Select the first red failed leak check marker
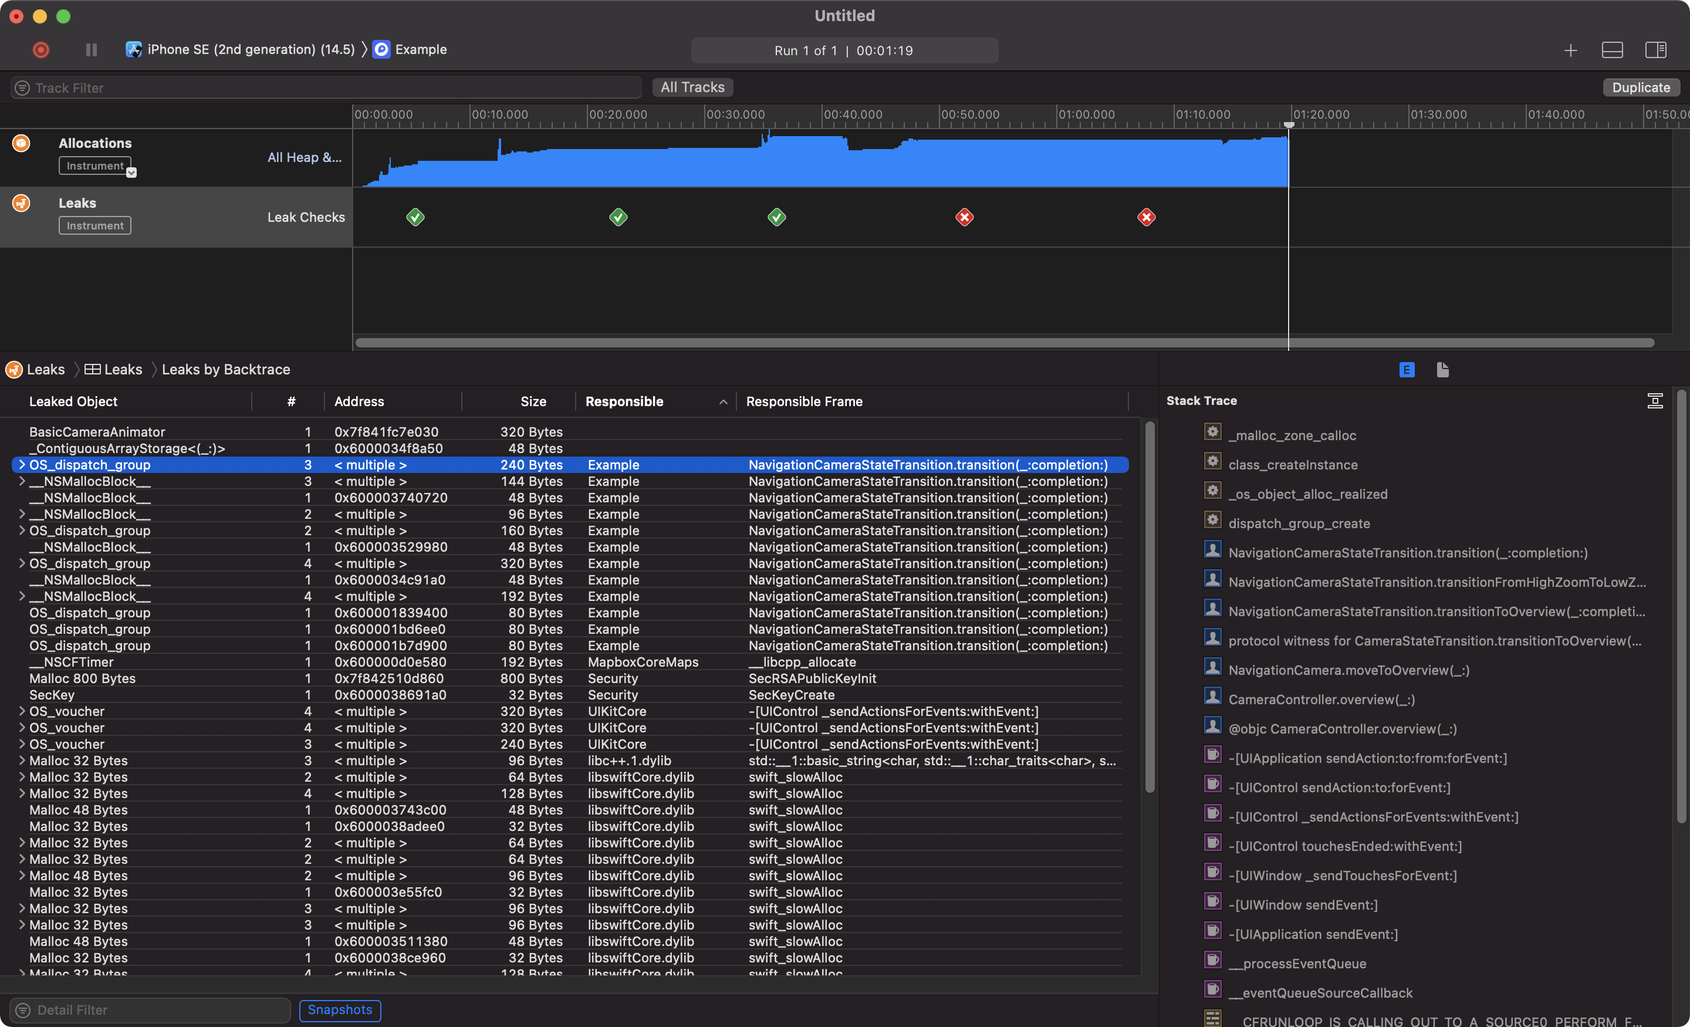Image resolution: width=1690 pixels, height=1027 pixels. tap(964, 218)
